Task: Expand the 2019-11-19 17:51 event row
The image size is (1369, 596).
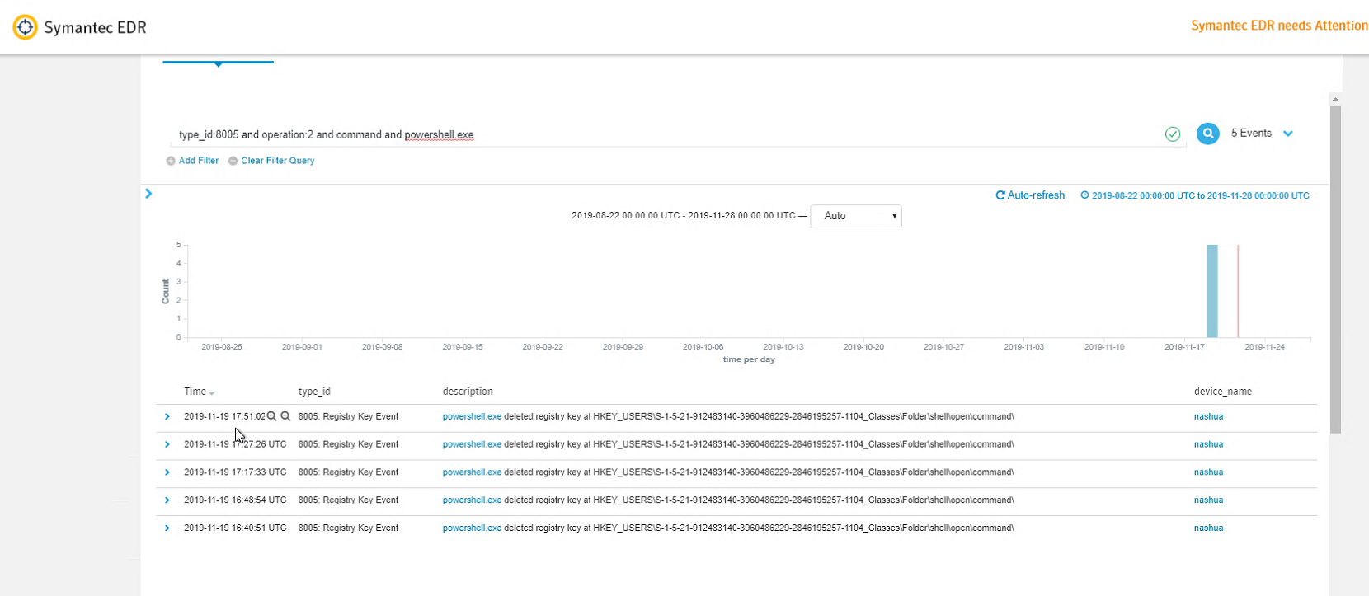Action: pyautogui.click(x=167, y=416)
